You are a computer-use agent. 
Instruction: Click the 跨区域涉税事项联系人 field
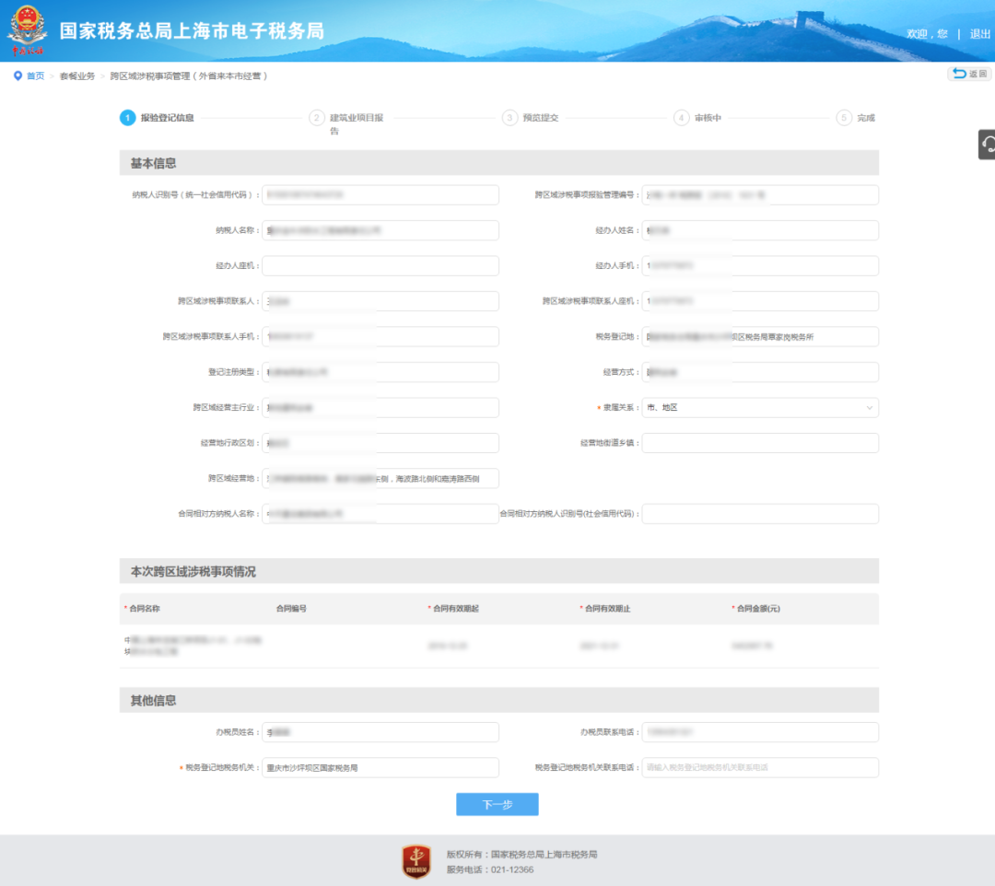380,301
